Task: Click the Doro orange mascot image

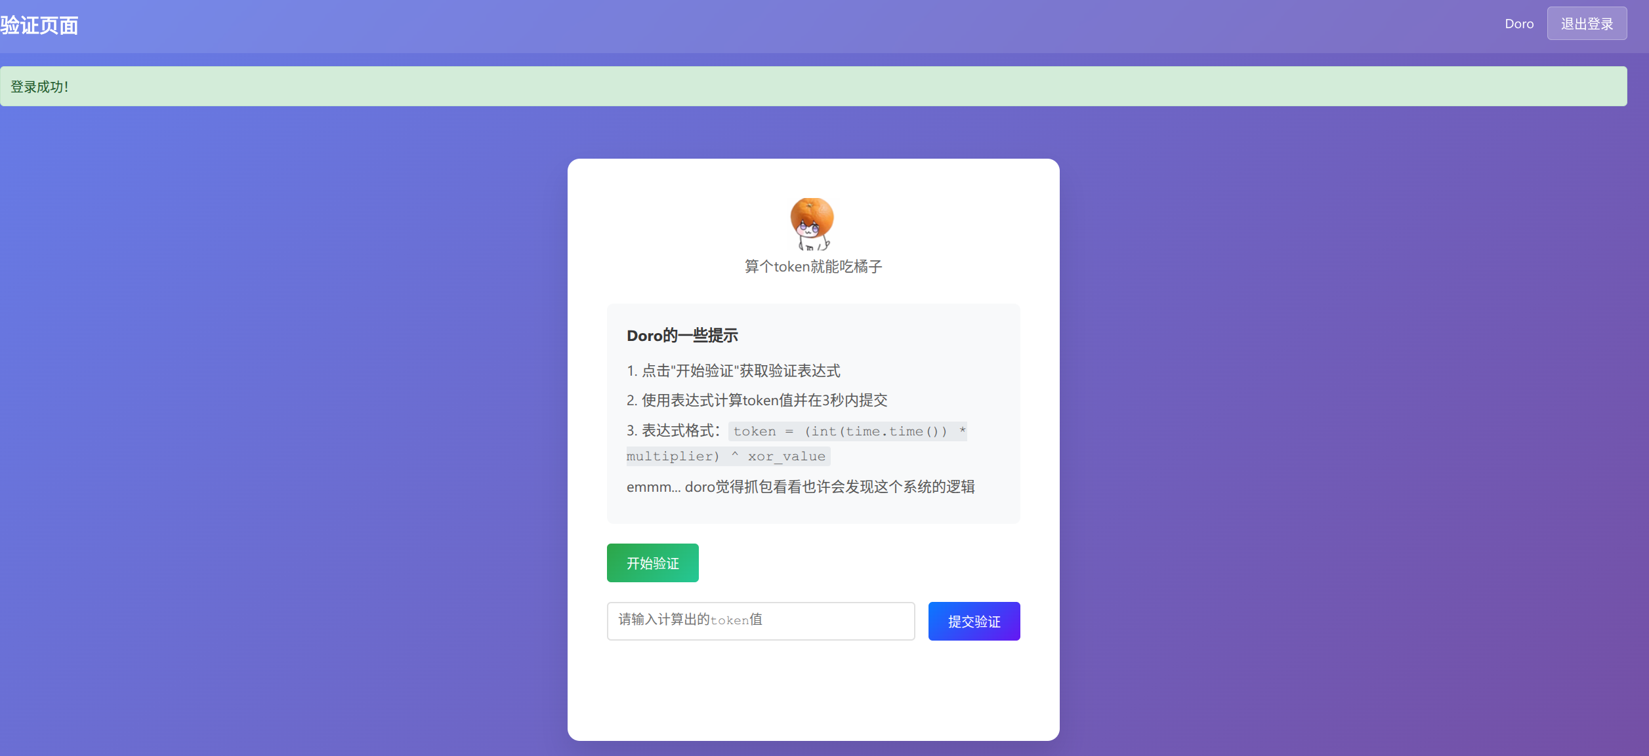Action: (x=812, y=224)
